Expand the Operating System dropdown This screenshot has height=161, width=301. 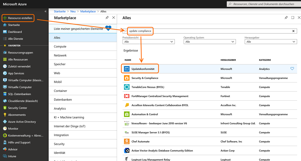point(210,42)
